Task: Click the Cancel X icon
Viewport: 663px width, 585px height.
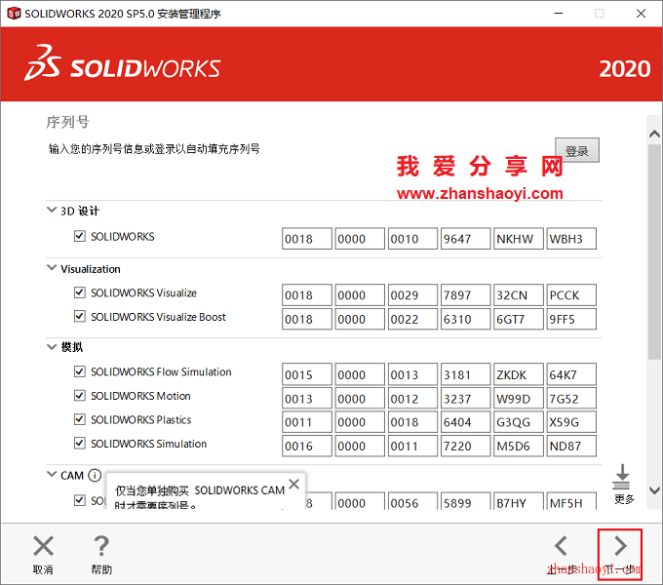Action: pos(43,546)
